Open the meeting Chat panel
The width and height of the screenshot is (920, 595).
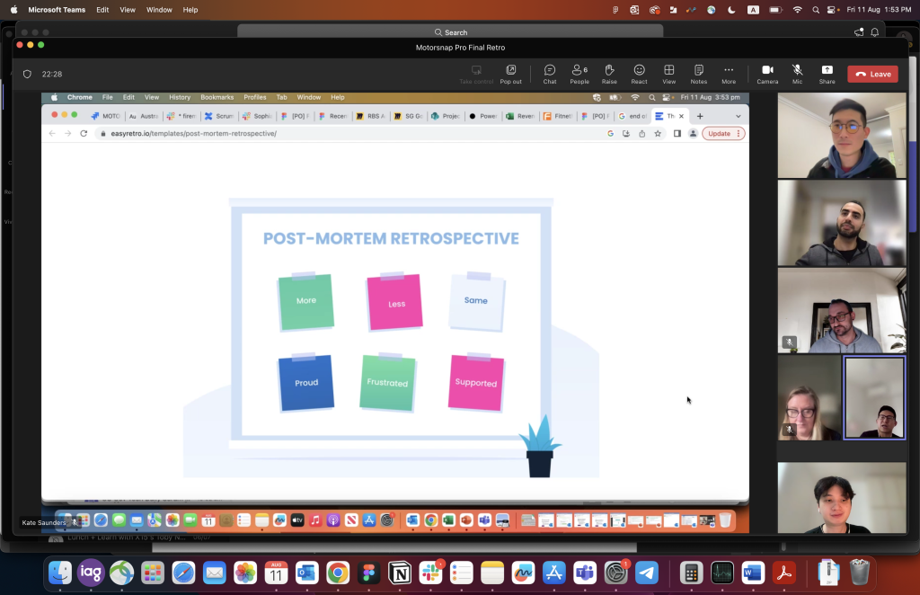click(549, 74)
